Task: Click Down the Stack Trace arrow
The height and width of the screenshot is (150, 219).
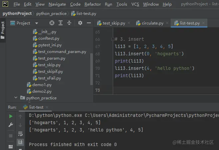Action: coord(20,125)
